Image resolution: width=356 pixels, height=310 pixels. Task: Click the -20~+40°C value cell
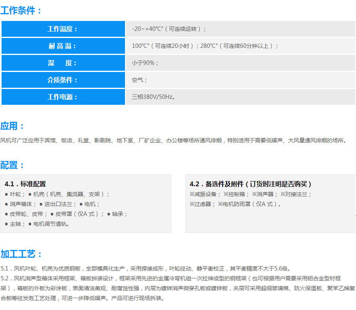point(240,29)
